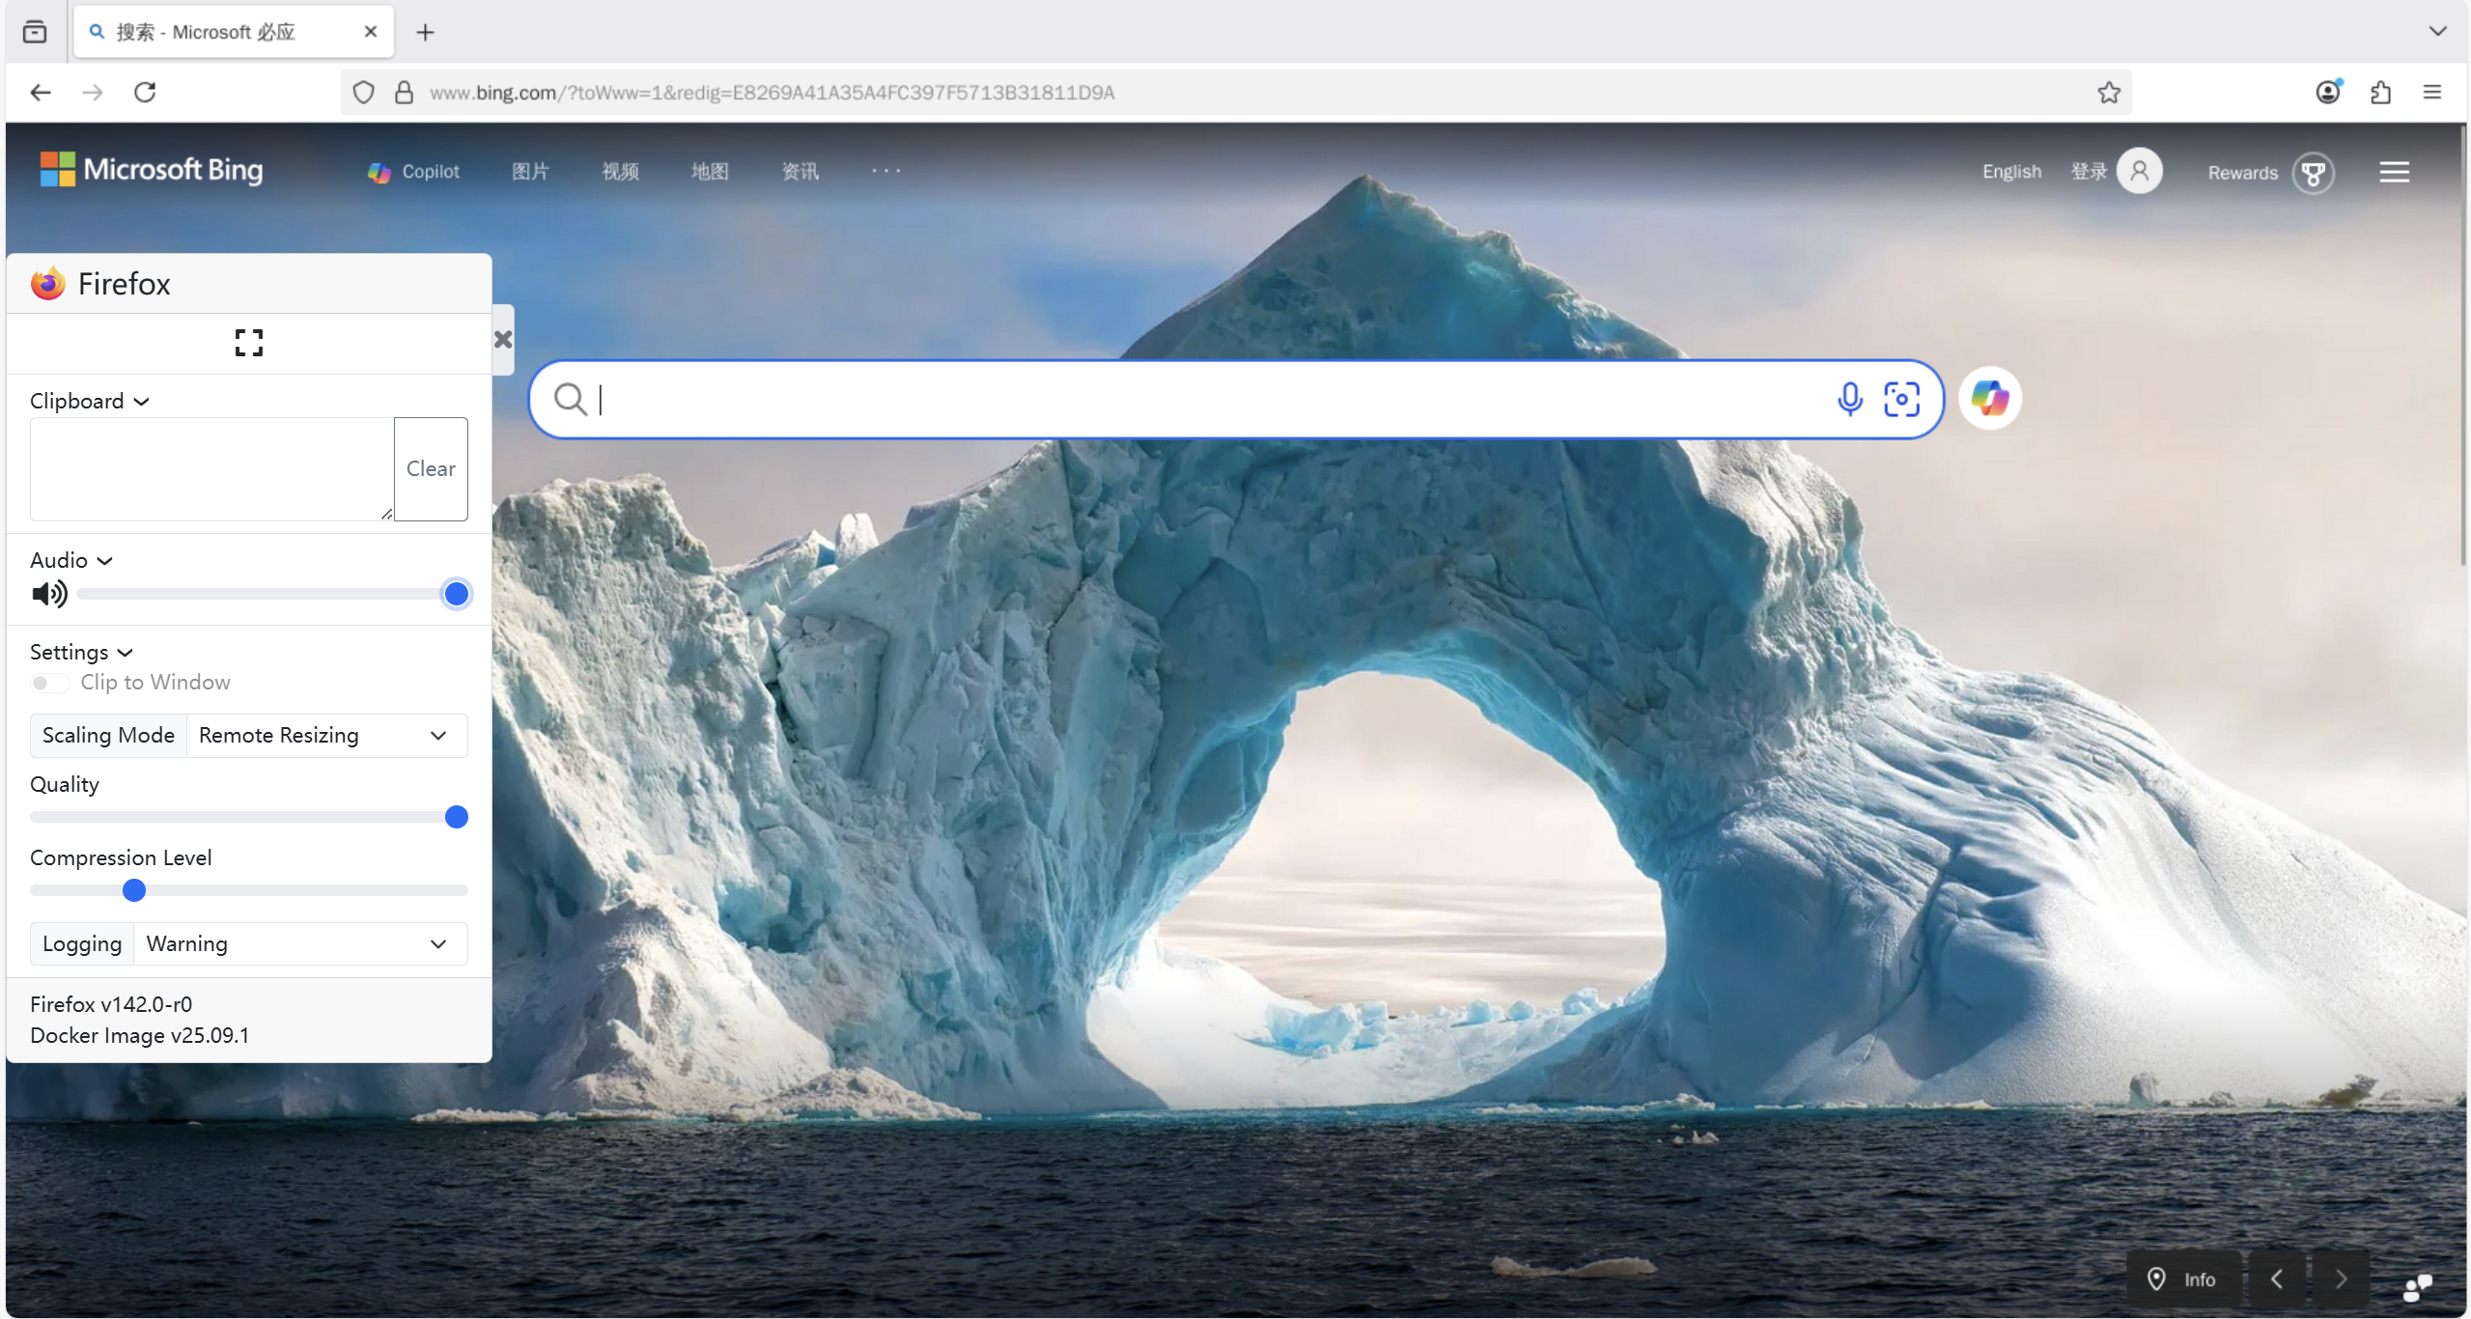Click the speaker icon in Audio section
Viewport: 2471px width, 1319px height.
[48, 594]
